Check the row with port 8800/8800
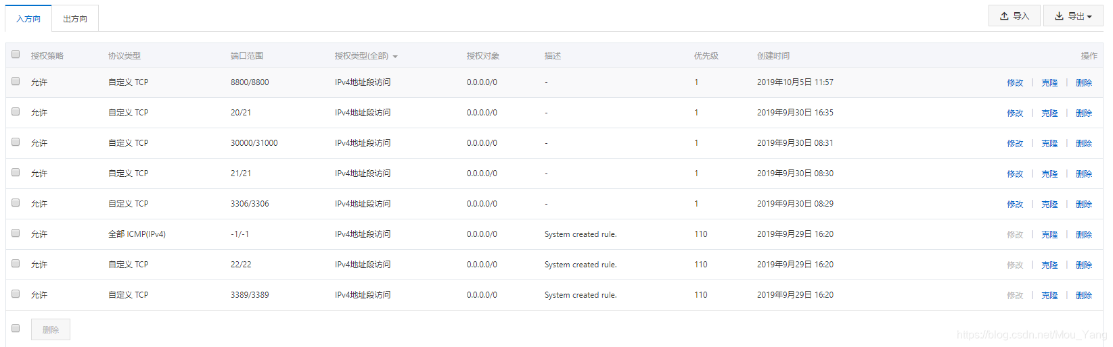This screenshot has width=1113, height=347. (16, 81)
